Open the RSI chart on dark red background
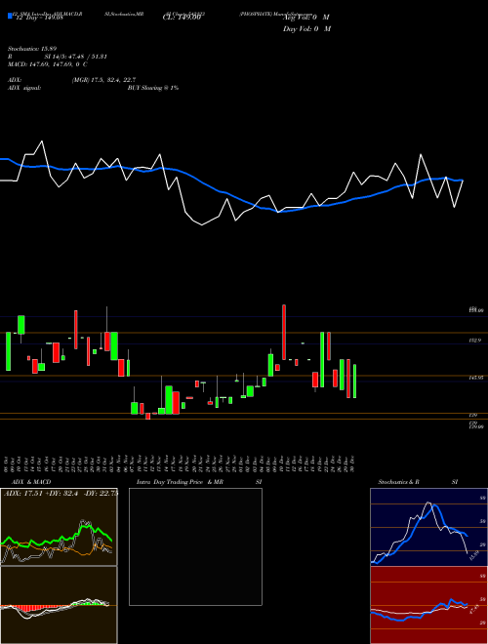This screenshot has width=488, height=644. [x=428, y=605]
